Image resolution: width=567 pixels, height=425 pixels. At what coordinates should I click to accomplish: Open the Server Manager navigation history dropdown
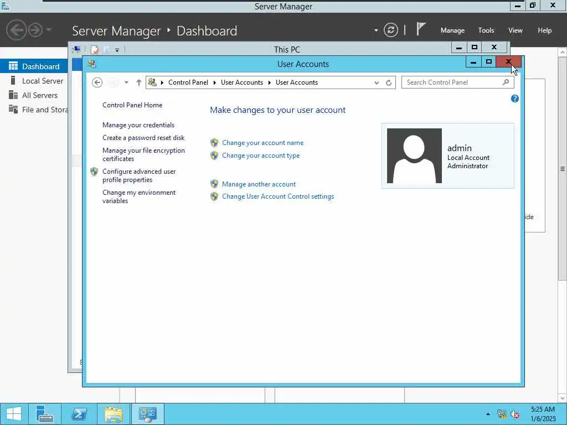[x=49, y=30]
